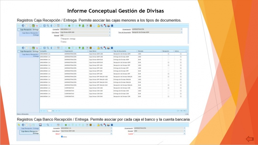The height and width of the screenshot is (145, 258).
Task: Click the red back arrow on the slide corner
Action: tap(250, 139)
